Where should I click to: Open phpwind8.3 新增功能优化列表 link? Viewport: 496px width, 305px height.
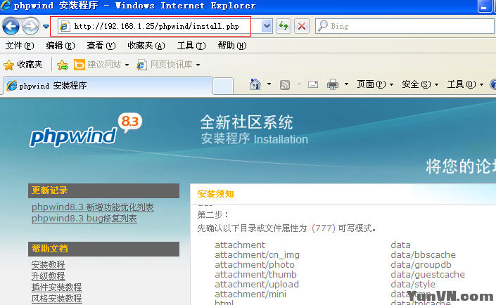click(x=93, y=207)
